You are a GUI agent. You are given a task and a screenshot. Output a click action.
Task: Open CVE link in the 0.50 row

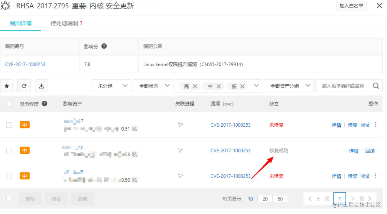tap(230, 176)
